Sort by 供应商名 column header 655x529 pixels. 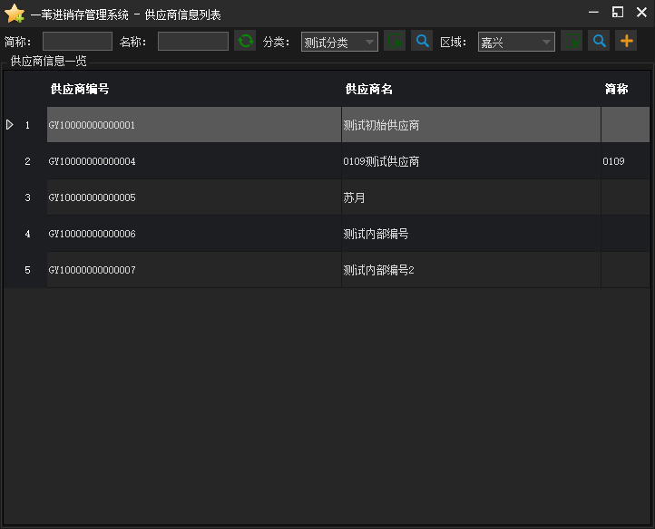click(471, 89)
